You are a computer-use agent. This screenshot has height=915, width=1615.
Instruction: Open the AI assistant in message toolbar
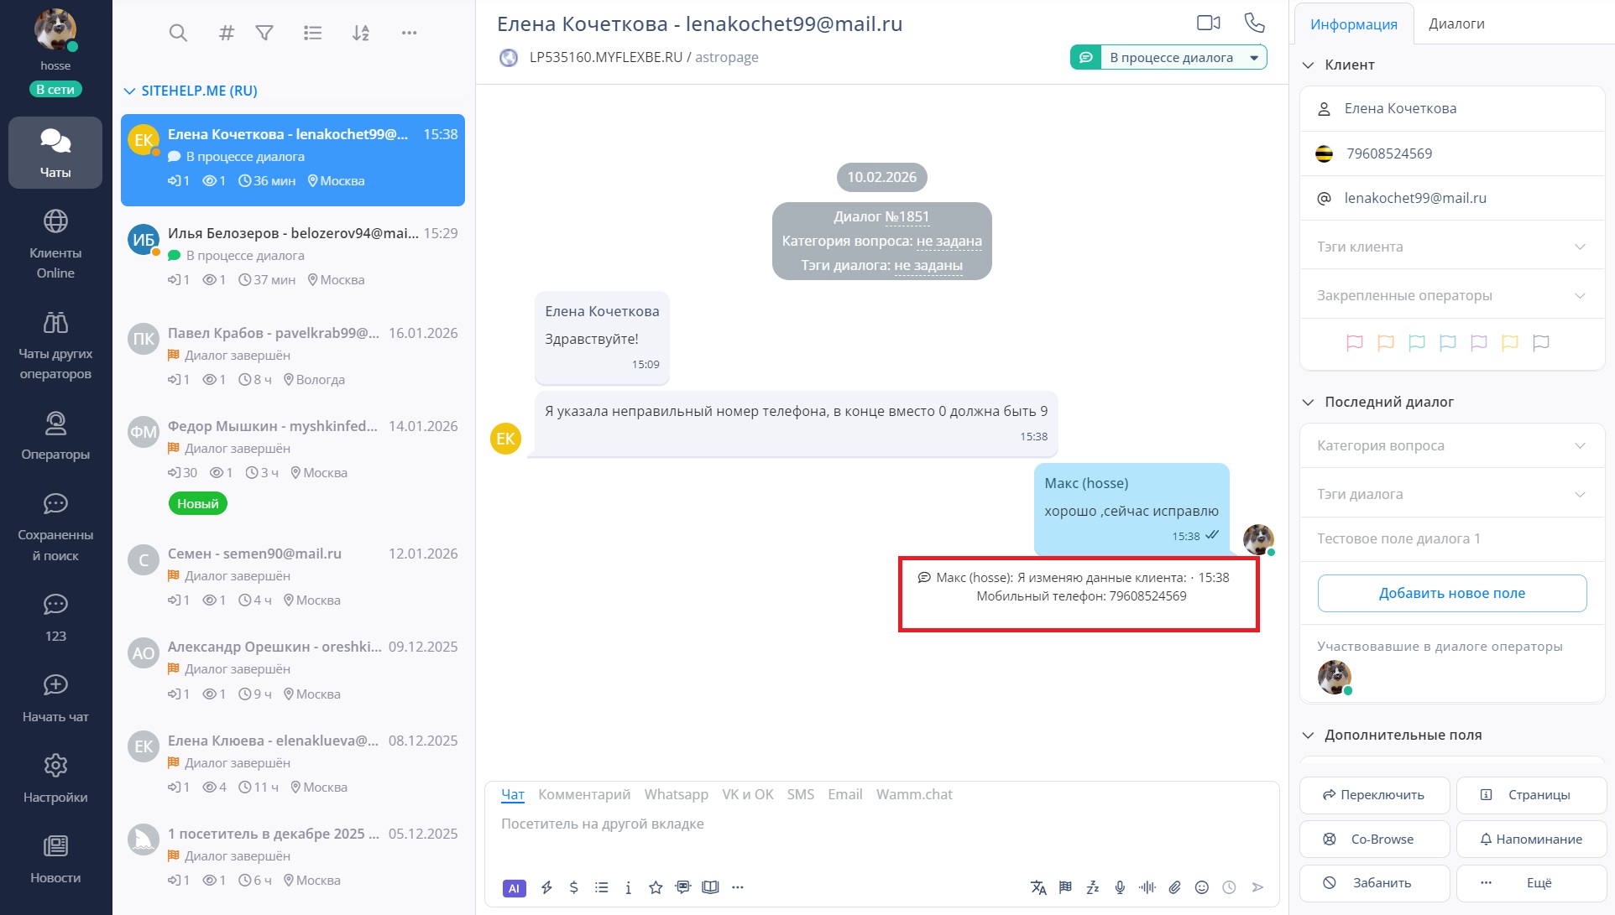[x=514, y=888]
